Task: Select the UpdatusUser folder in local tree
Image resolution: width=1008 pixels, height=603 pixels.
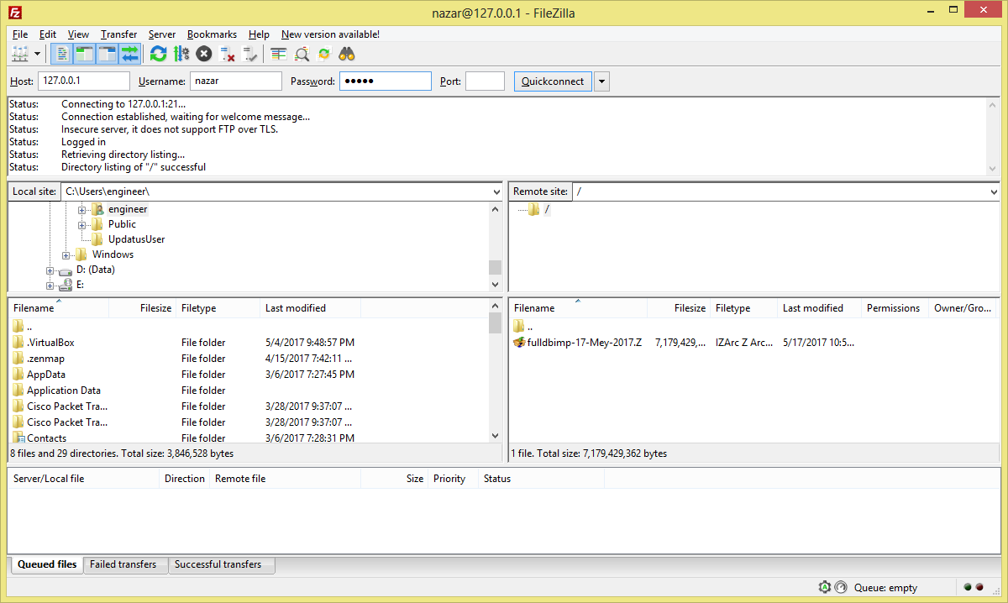Action: tap(136, 239)
